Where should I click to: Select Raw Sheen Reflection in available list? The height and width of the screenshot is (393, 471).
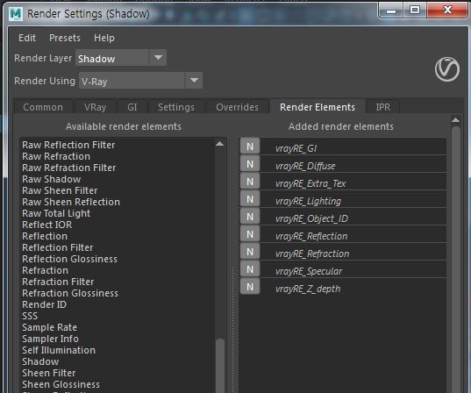[71, 202]
